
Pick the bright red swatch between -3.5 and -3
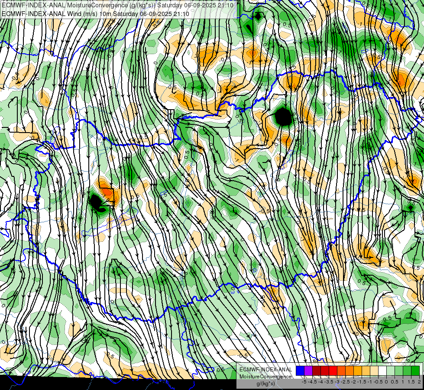(x=333, y=371)
